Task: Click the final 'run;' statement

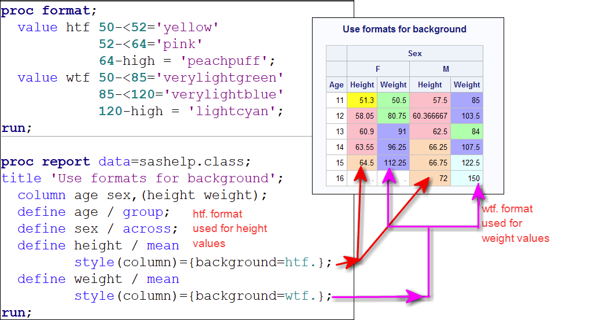Action: click(17, 312)
